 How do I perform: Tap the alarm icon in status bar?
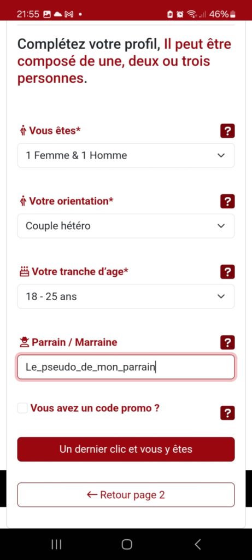(180, 14)
